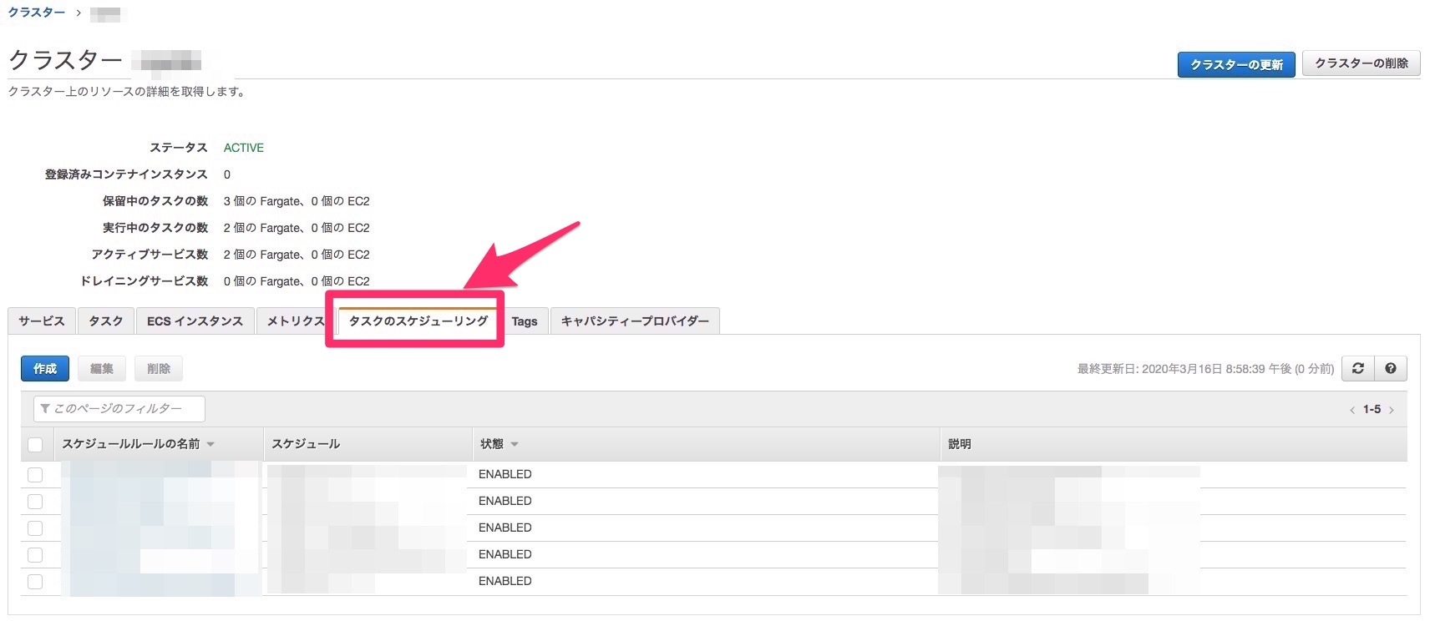Select the キャパシティープロバイダー tab
This screenshot has height=621, width=1430.
point(635,321)
